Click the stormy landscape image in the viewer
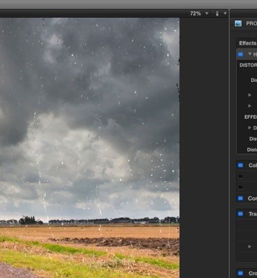The width and height of the screenshot is (257, 278). pyautogui.click(x=90, y=148)
